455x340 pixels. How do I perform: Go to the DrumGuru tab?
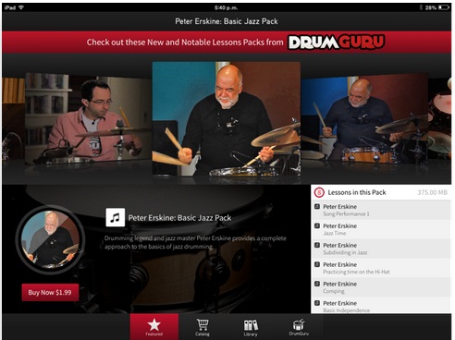coord(299,327)
